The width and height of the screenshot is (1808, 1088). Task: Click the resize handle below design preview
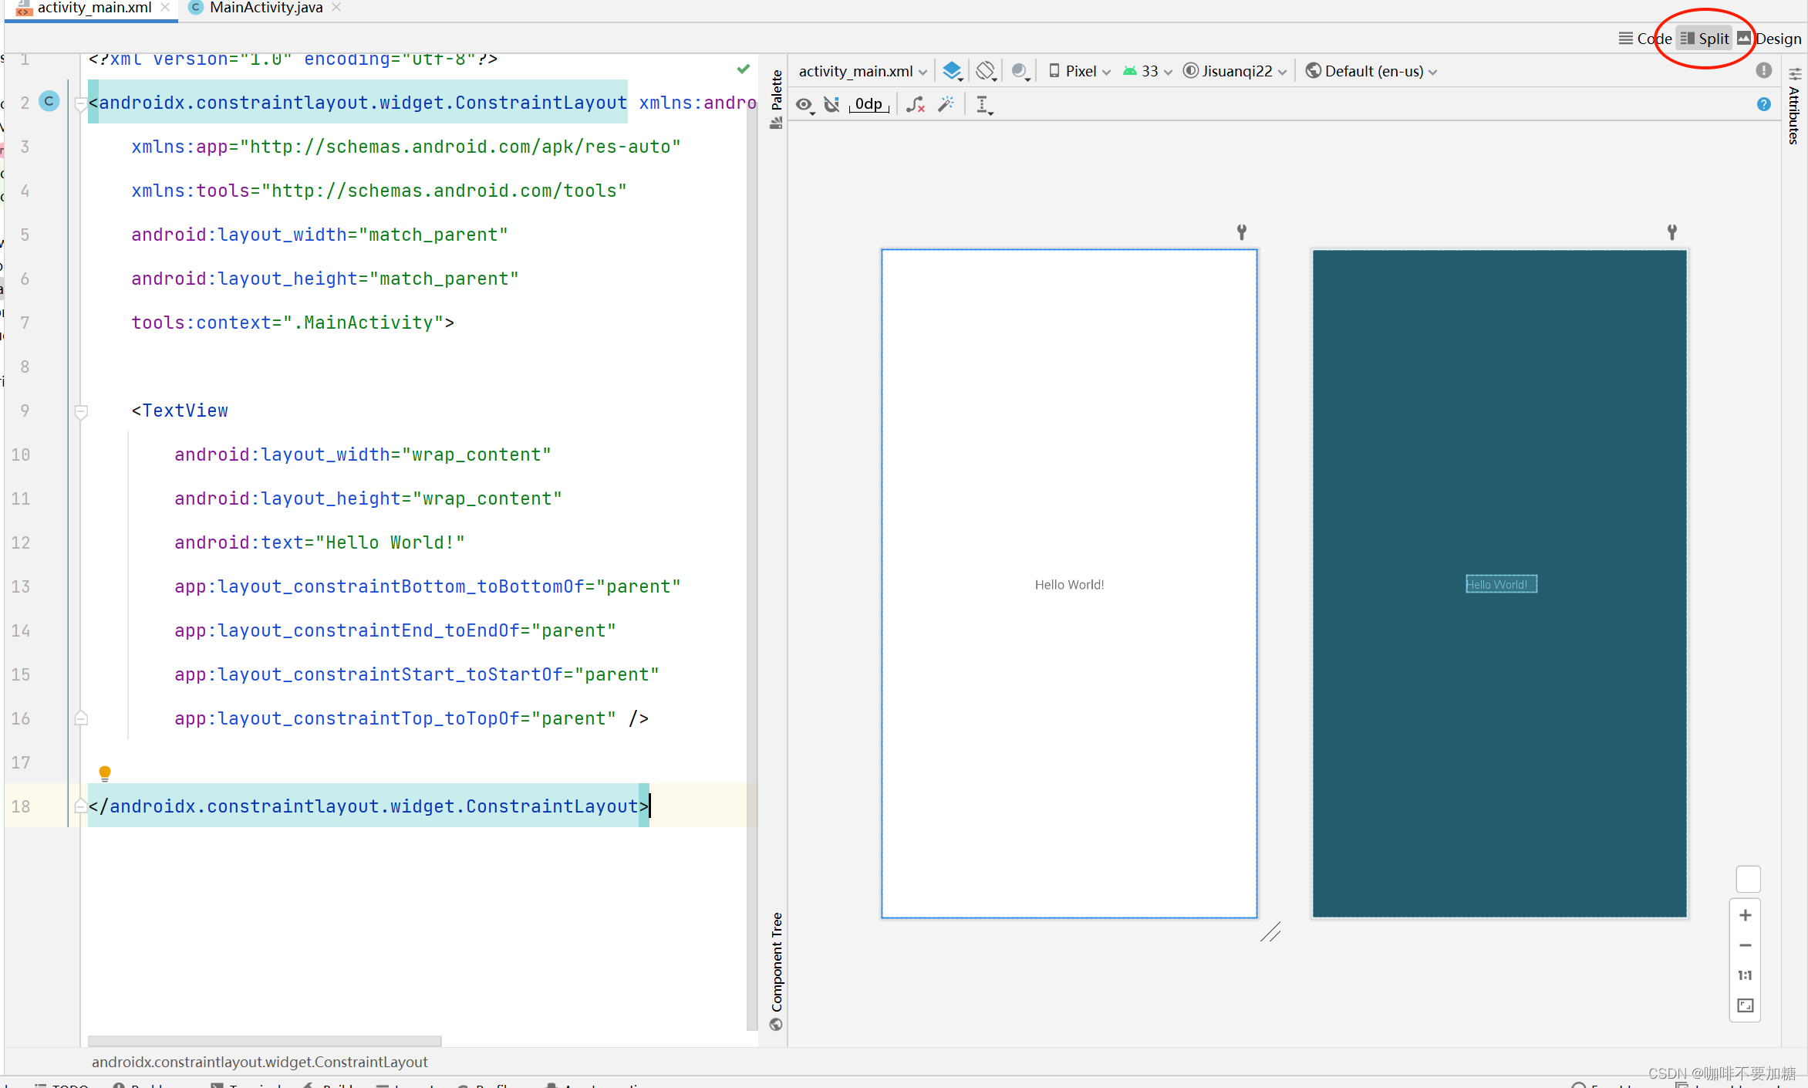1270,932
